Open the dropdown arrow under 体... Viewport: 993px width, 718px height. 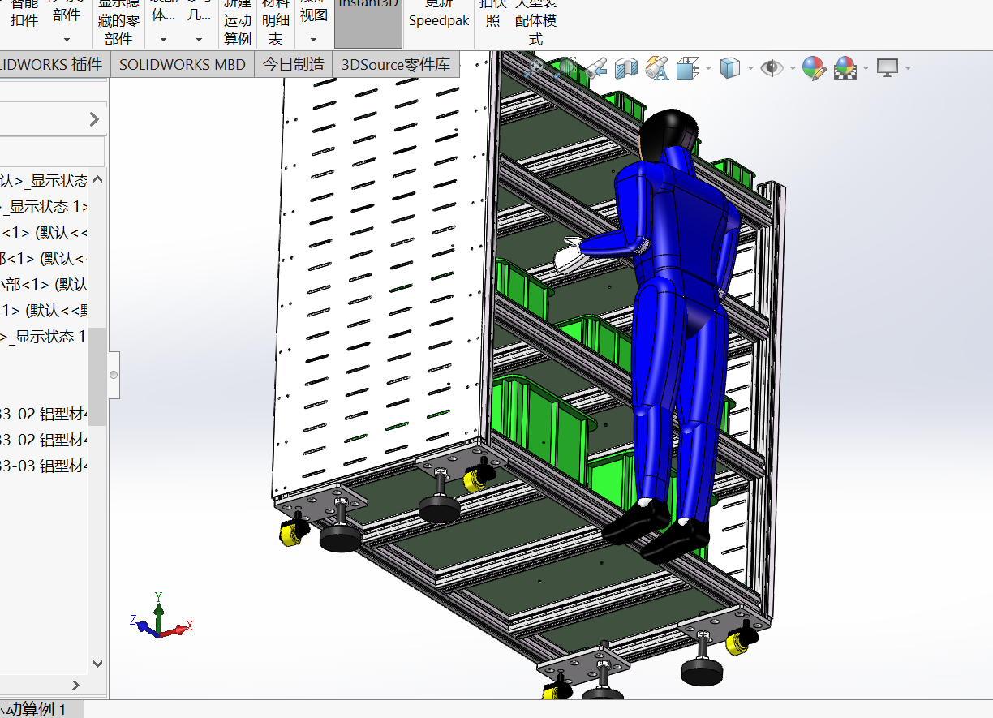(x=163, y=39)
